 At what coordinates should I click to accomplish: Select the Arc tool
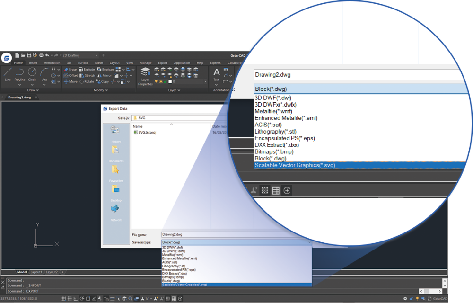click(44, 74)
